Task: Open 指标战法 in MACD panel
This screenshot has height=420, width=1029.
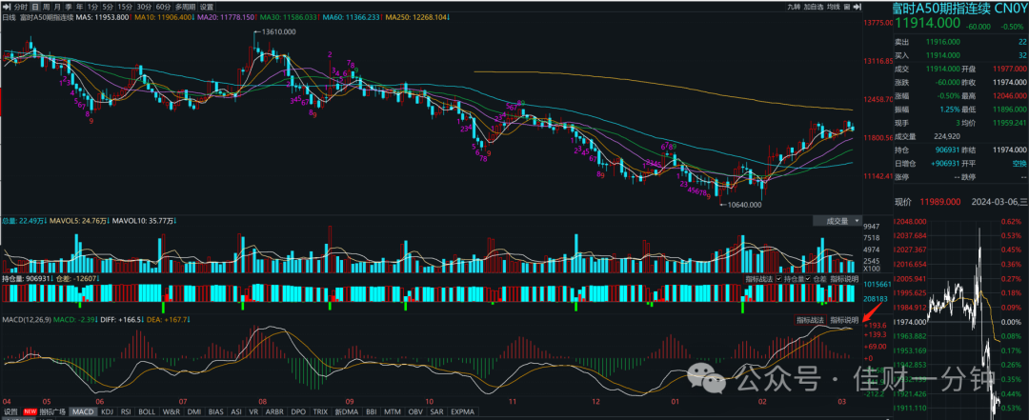Action: pos(811,320)
